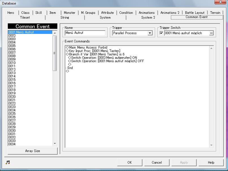Go to the System 2 tab
Viewport: 228px width, 171px height.
(x=148, y=18)
